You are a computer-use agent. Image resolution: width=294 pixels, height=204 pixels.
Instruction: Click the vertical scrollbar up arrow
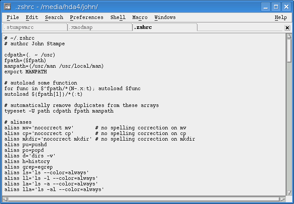pos(289,36)
